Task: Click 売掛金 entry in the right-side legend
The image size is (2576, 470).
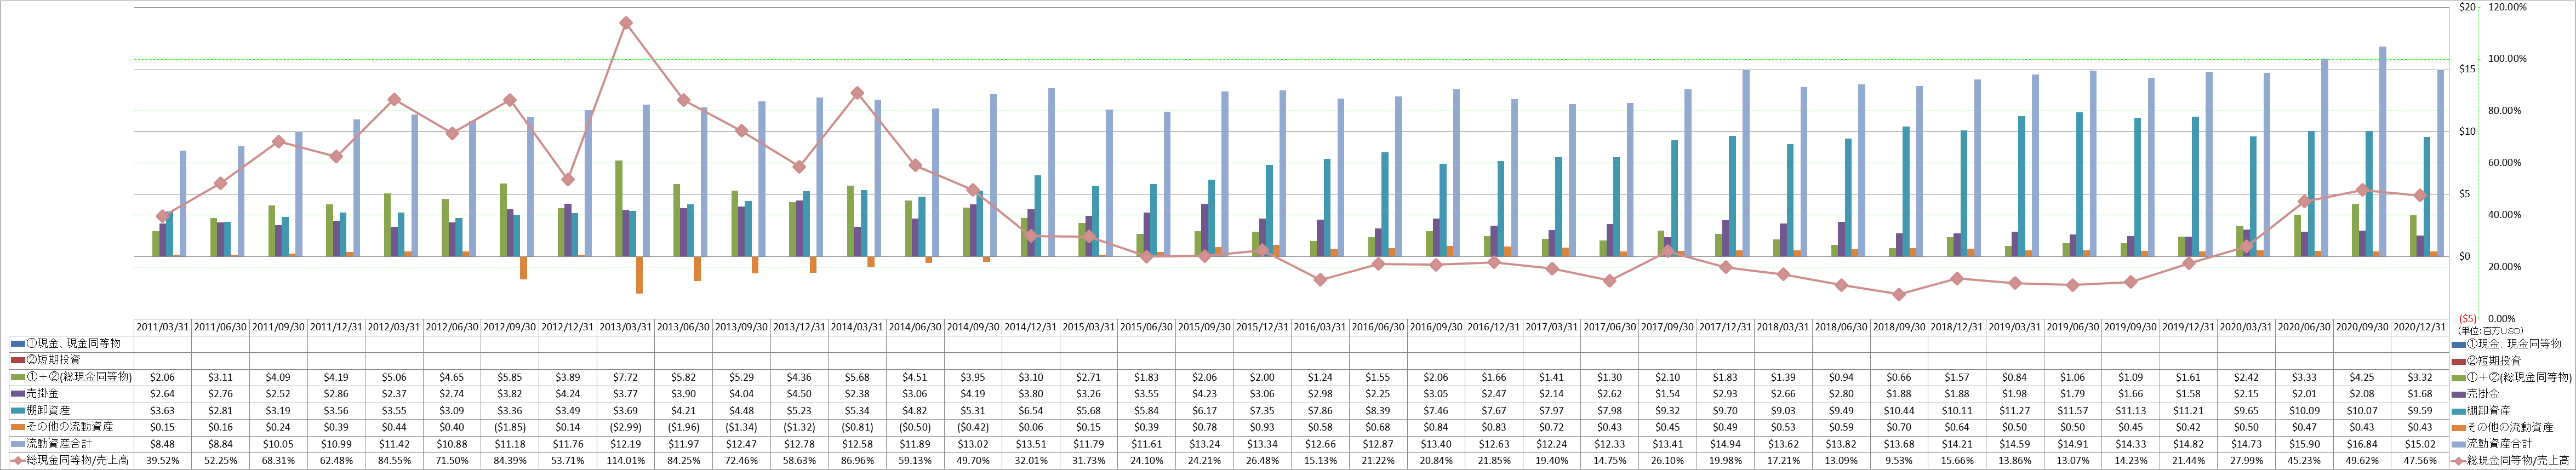Action: click(x=2483, y=393)
